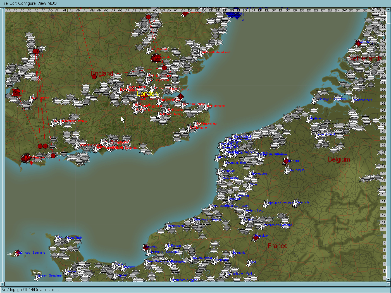The width and height of the screenshot is (391, 293).
Task: Click the France country label
Action: click(277, 246)
